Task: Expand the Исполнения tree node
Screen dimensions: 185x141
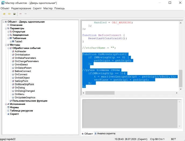Action: 6,104
